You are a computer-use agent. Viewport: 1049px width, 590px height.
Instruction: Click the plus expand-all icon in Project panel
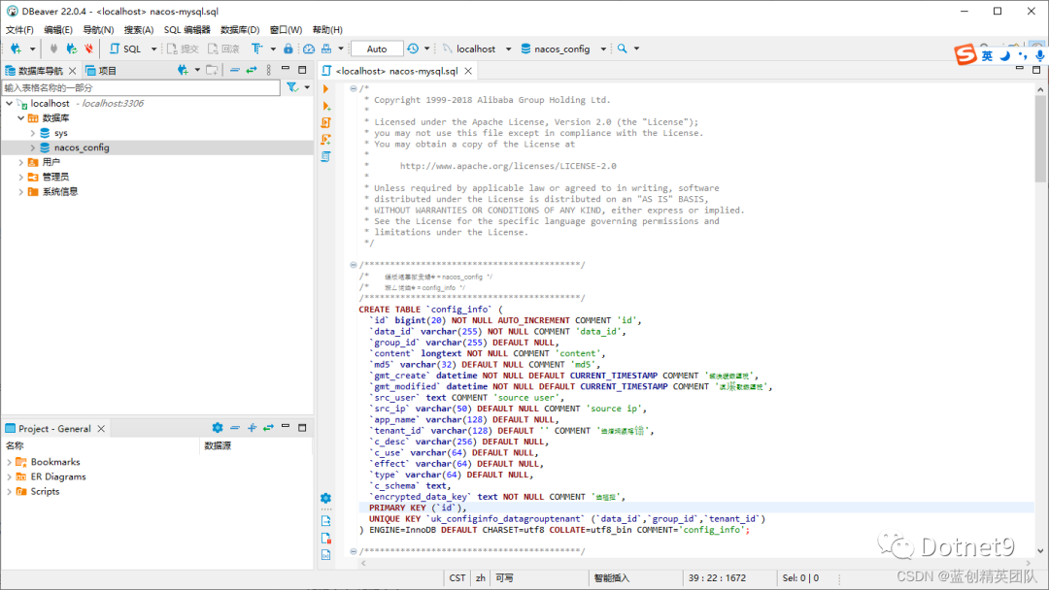pyautogui.click(x=252, y=428)
